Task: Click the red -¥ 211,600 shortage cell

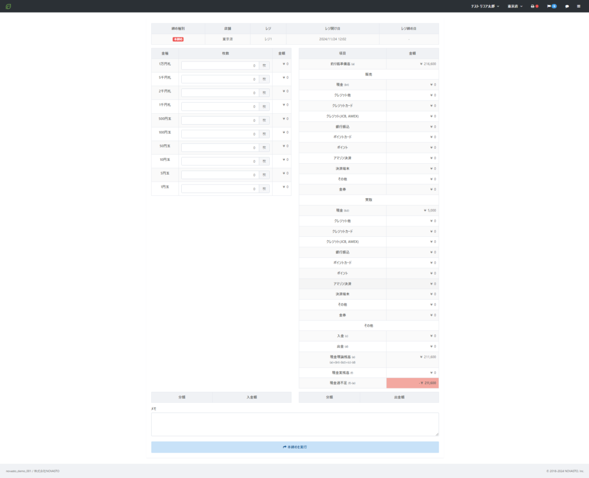Action: click(x=412, y=383)
